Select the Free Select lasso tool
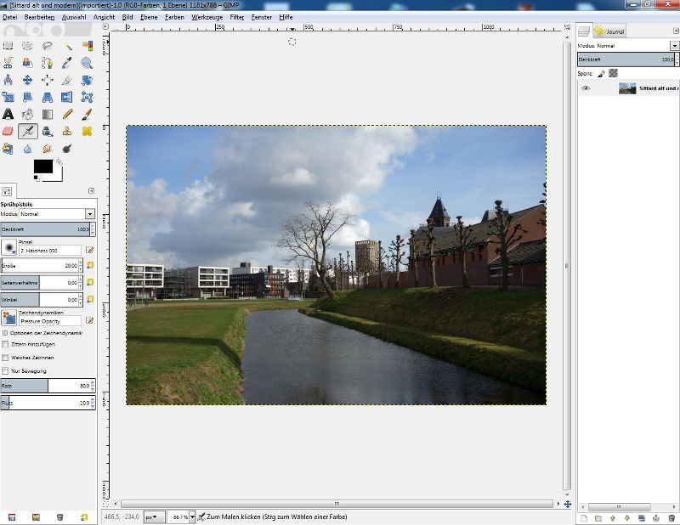Viewport: 680px width, 525px height. 48,46
